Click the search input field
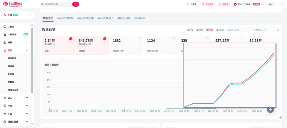Screen dimensions: 287x128 point(56,4)
